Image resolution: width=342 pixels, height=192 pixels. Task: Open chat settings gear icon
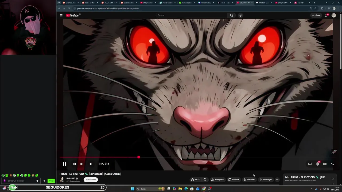(44, 181)
